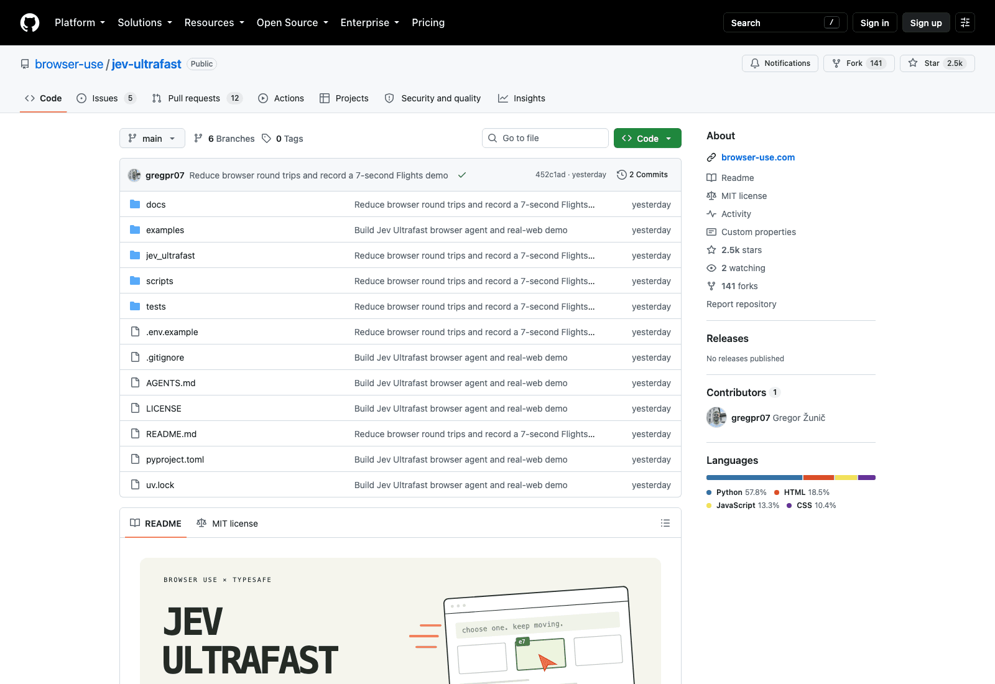Select the README tab
The height and width of the screenshot is (684, 995).
[155, 524]
